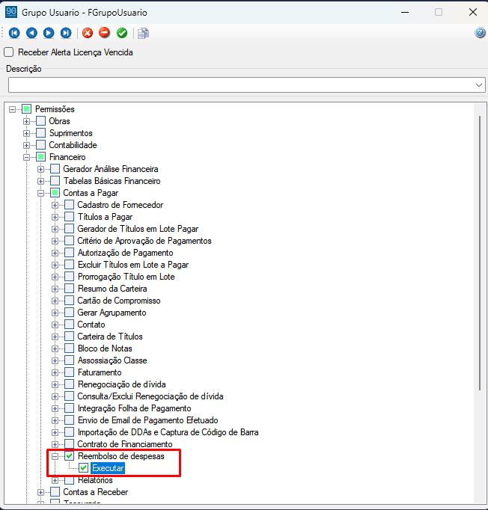Expand the Contabilidade node
The height and width of the screenshot is (510, 488).
tap(26, 145)
